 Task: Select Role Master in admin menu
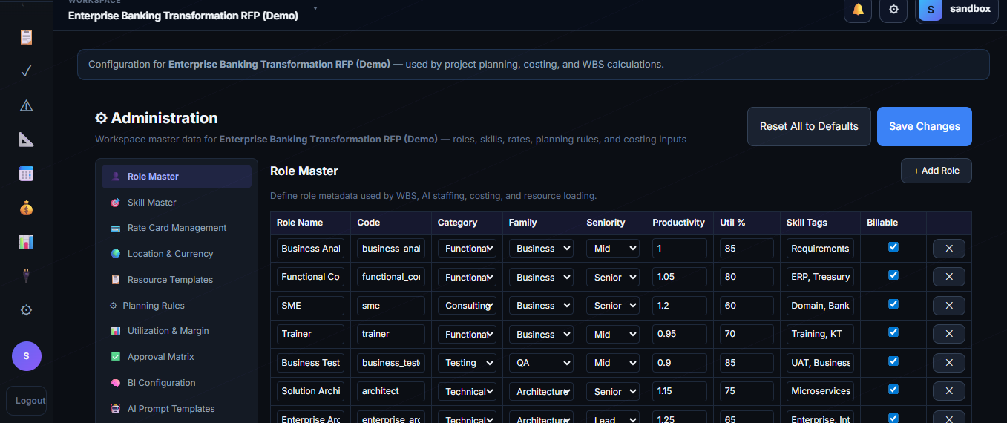[177, 177]
